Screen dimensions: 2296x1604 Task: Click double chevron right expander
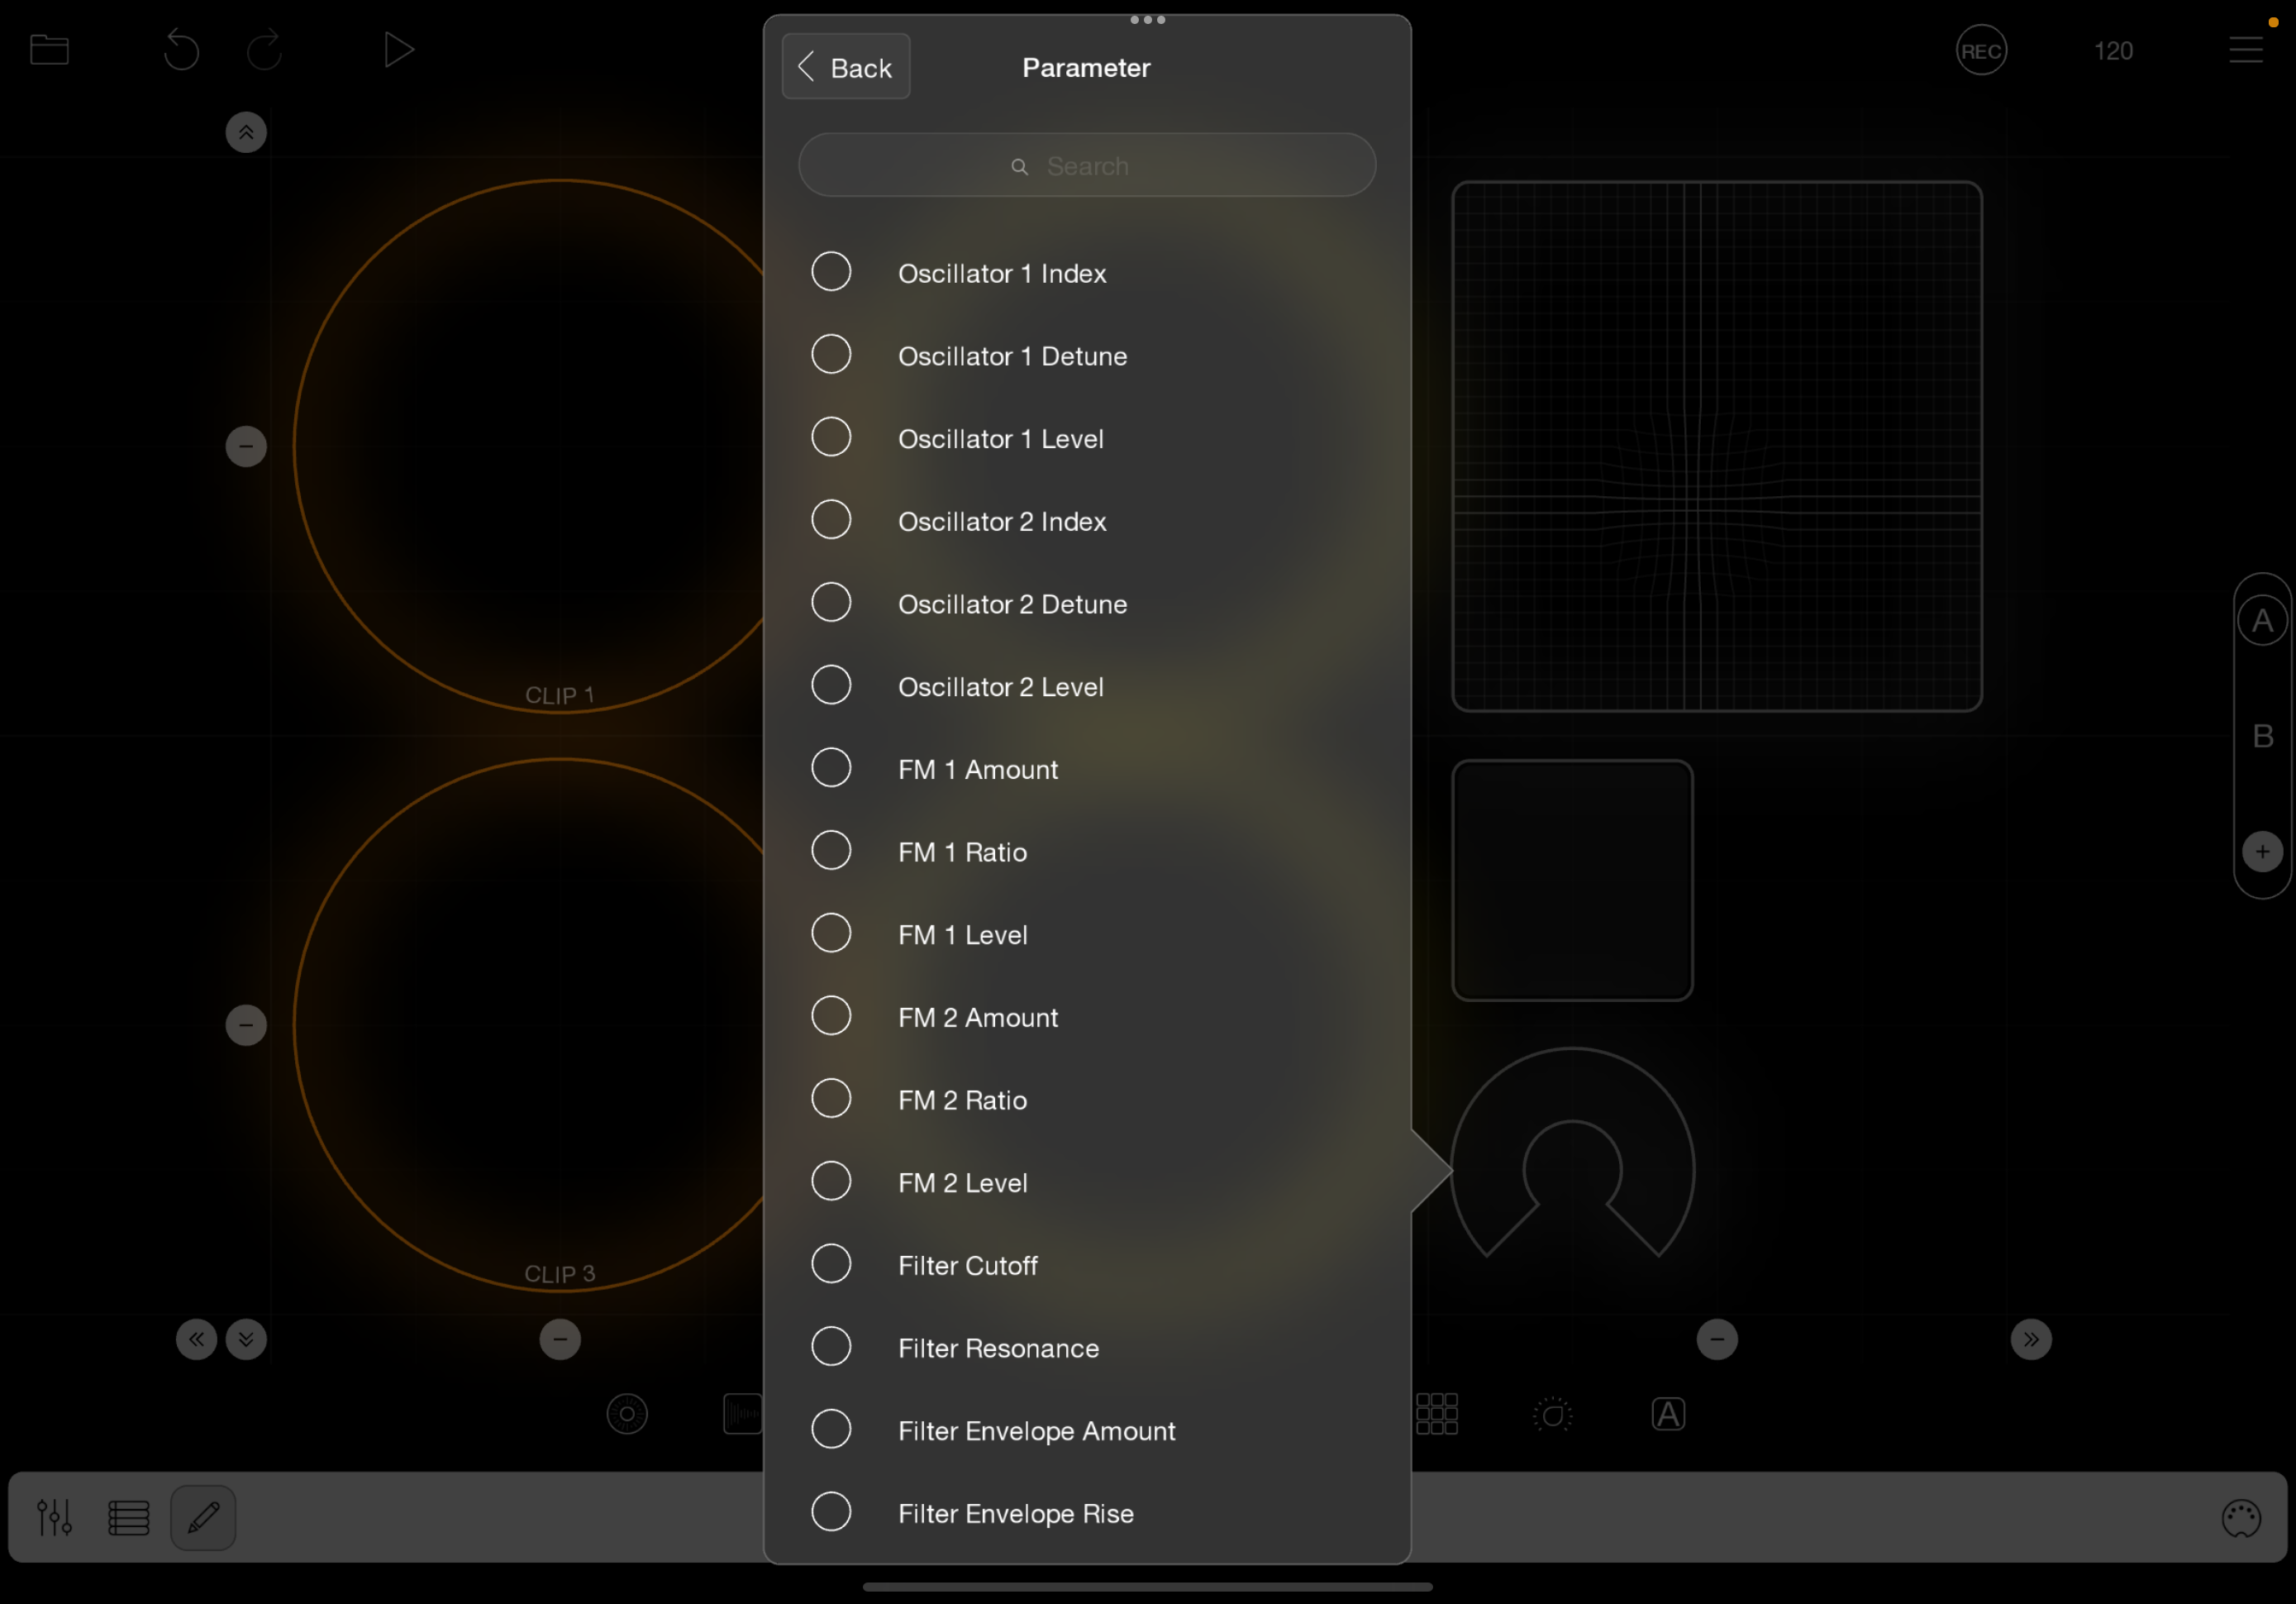click(2030, 1339)
